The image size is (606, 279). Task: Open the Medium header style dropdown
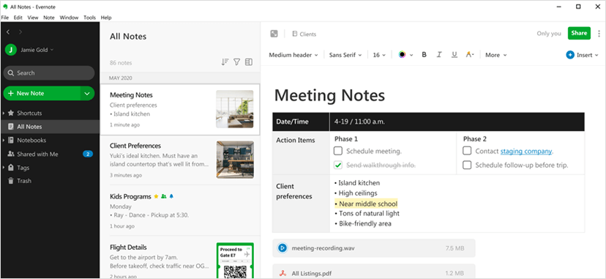[293, 55]
